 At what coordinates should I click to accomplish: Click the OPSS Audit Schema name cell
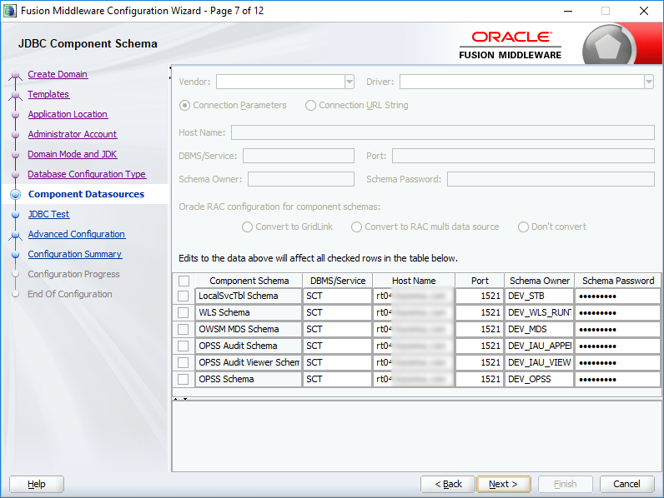[x=249, y=346]
